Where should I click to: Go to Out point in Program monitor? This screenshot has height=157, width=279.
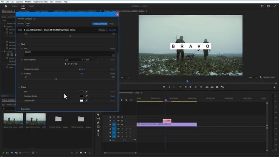coord(201,87)
